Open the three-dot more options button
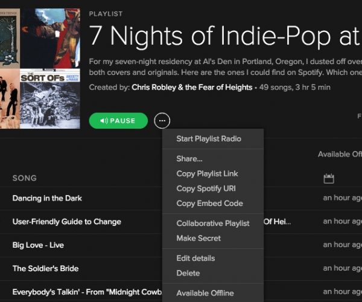Screen dimensions: 362x302 pos(162,120)
